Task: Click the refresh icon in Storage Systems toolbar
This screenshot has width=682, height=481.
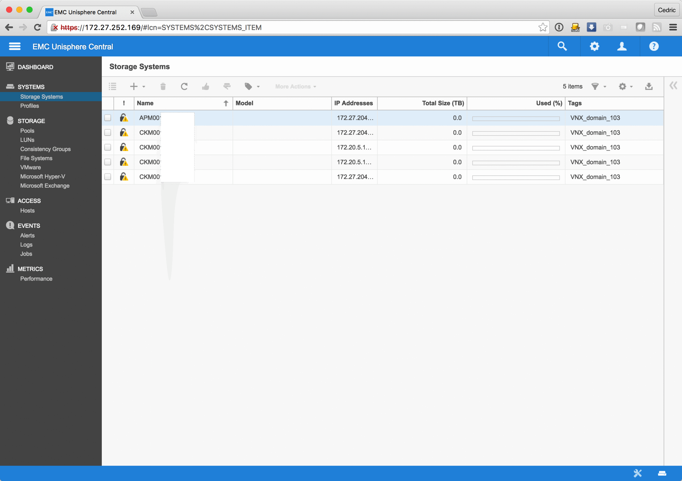Action: point(184,86)
